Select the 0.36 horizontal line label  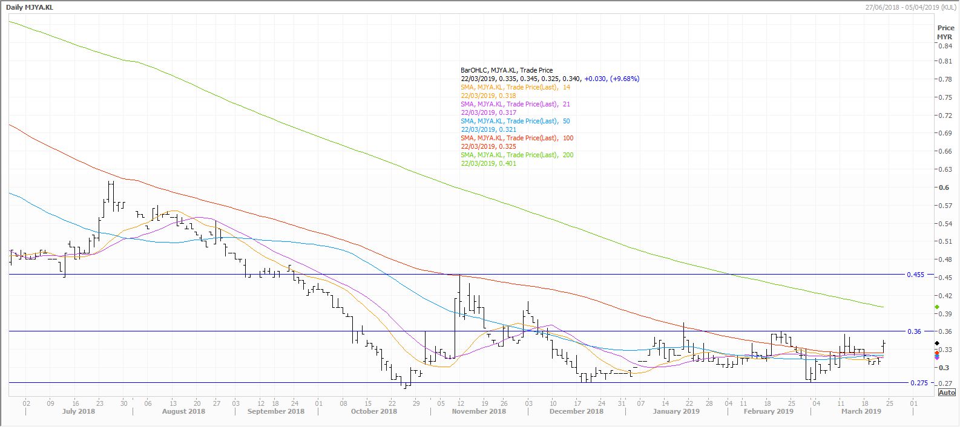click(x=915, y=331)
